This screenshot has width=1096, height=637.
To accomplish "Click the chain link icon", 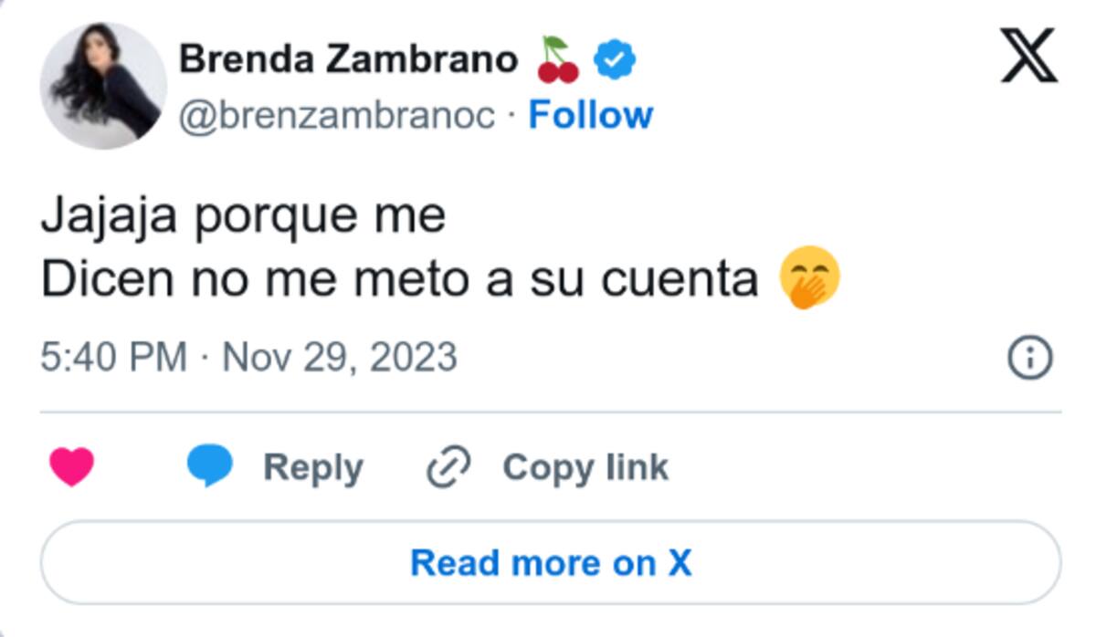I will tap(448, 467).
